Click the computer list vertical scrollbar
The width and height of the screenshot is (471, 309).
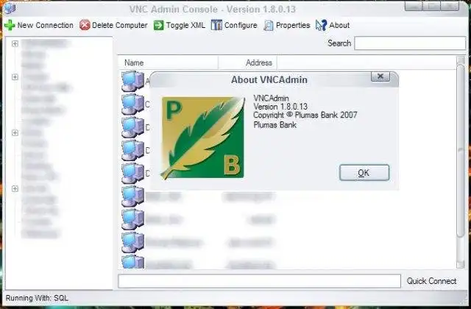point(461,162)
